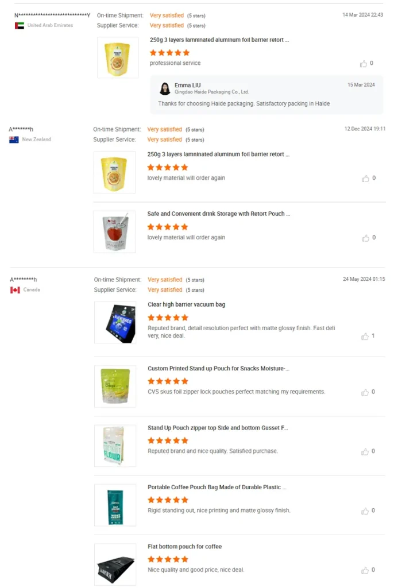Like the CVS skus foil zipper review
The height and width of the screenshot is (588, 394).
365,392
